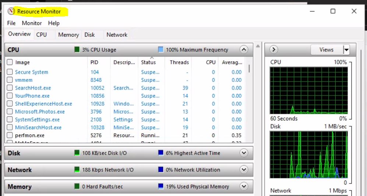Switch to the Network tab
The width and height of the screenshot is (367, 196).
coord(117,35)
